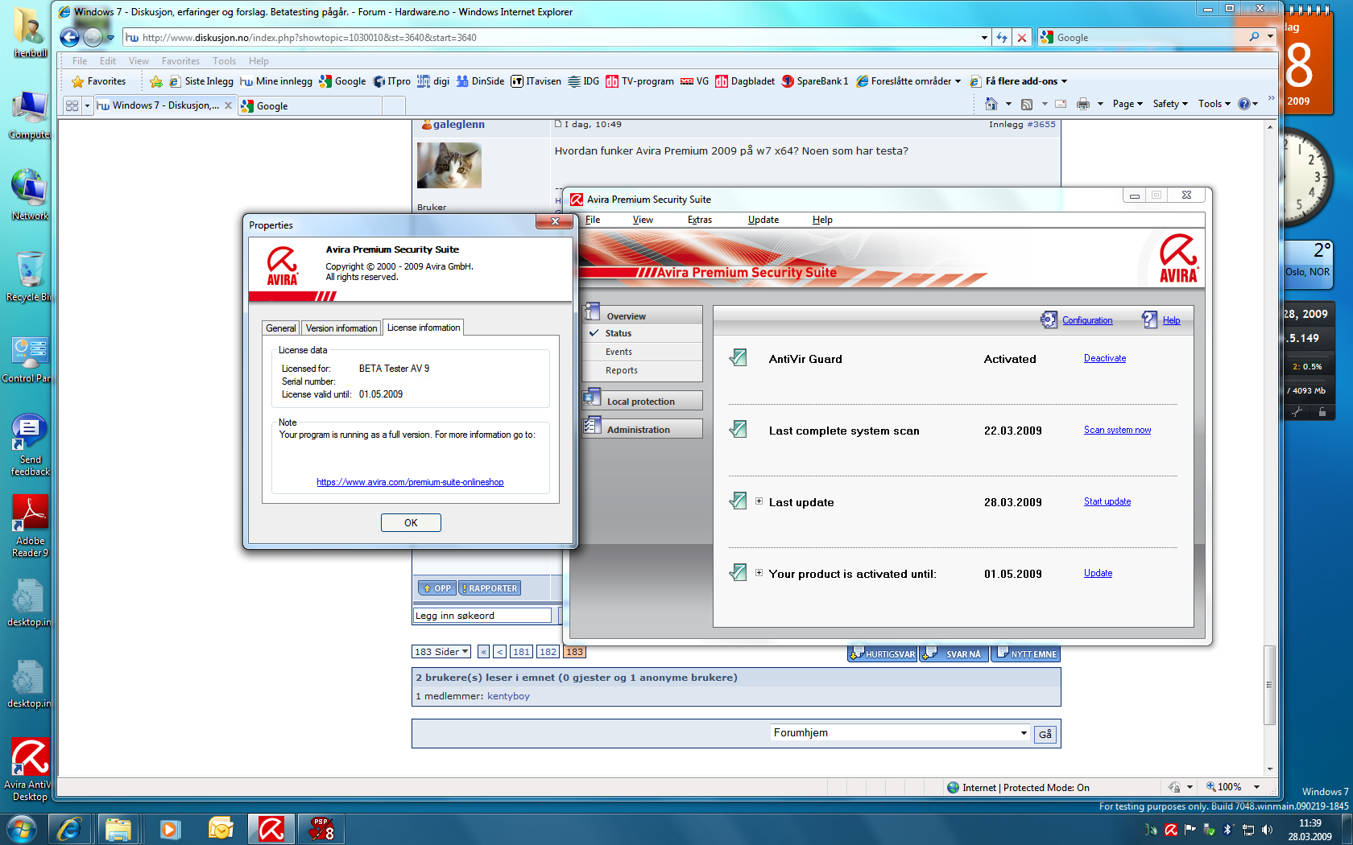Open Windows Explorer from taskbar
1353x845 pixels.
118,828
